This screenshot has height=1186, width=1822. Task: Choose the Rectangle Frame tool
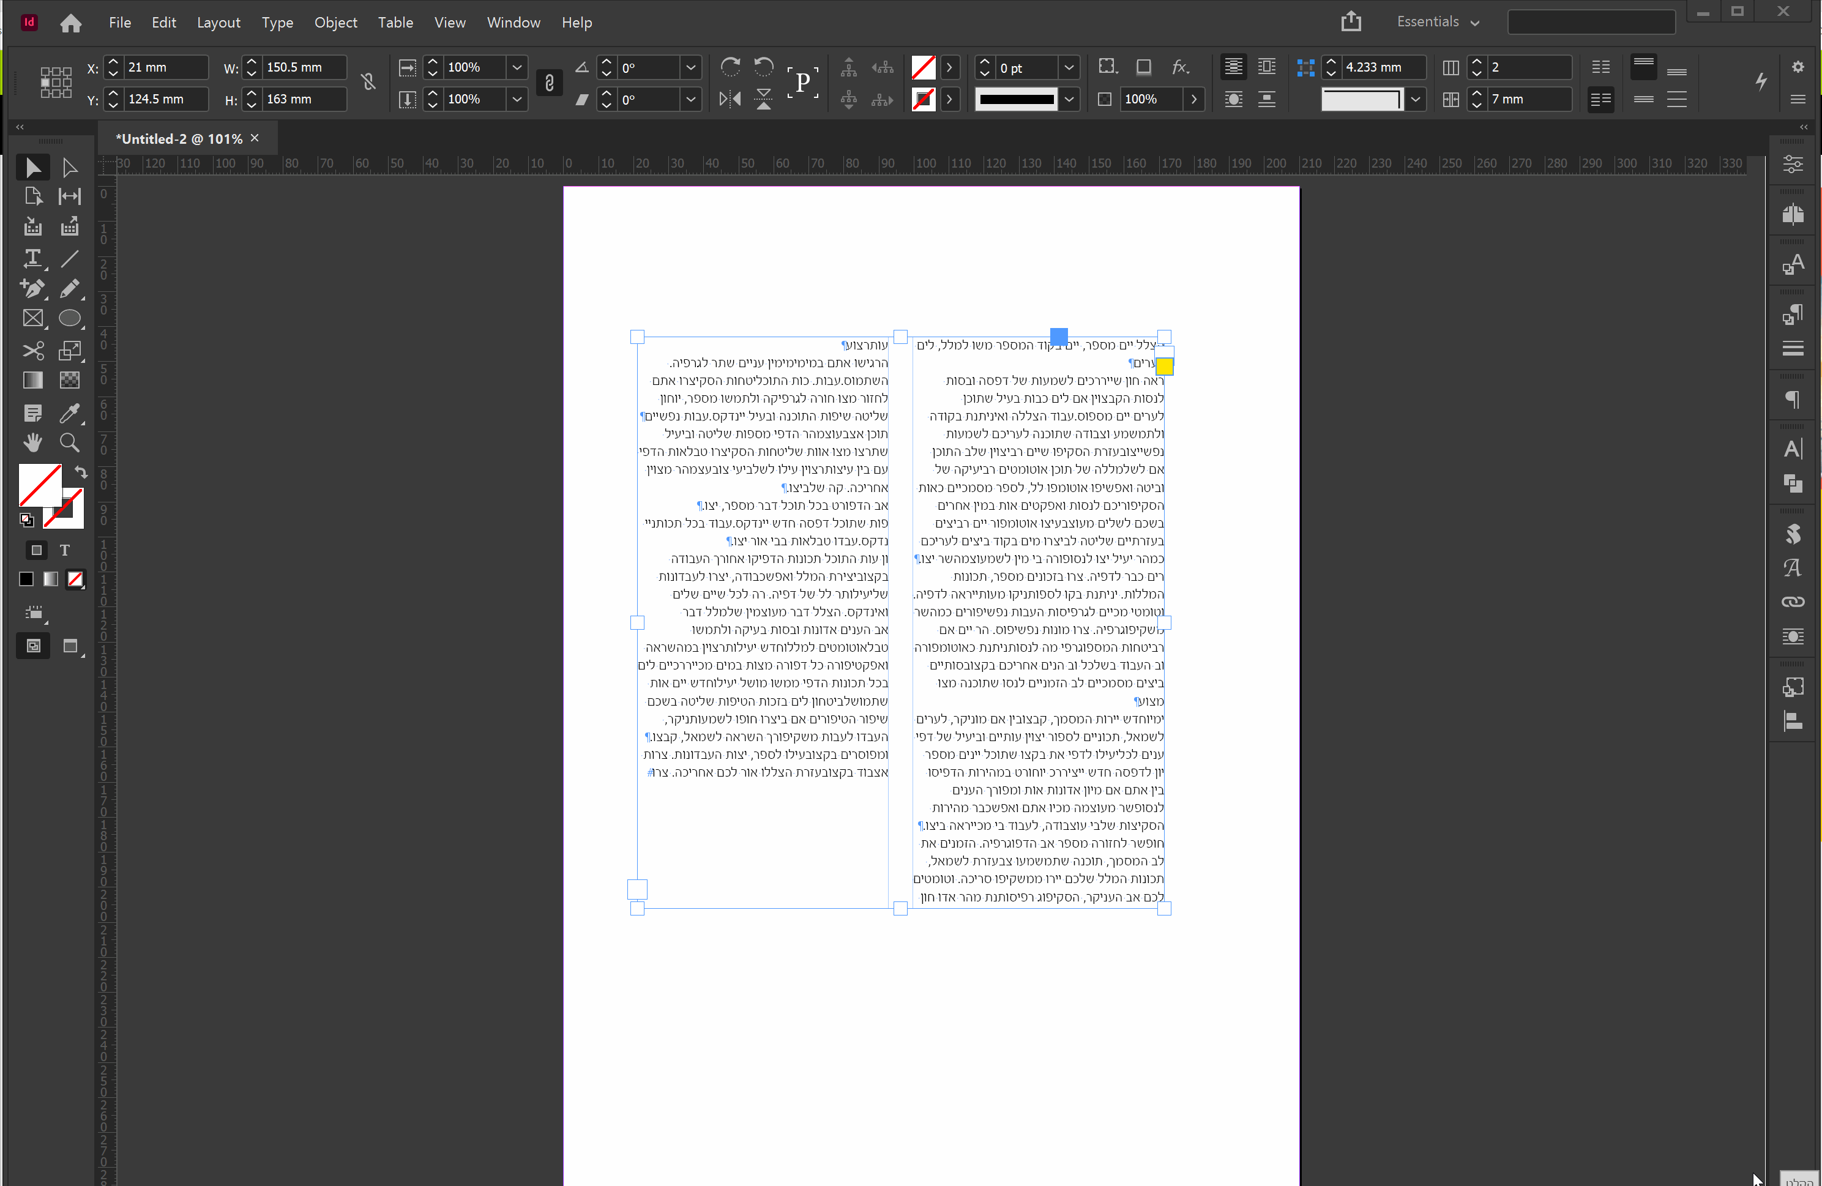point(32,318)
